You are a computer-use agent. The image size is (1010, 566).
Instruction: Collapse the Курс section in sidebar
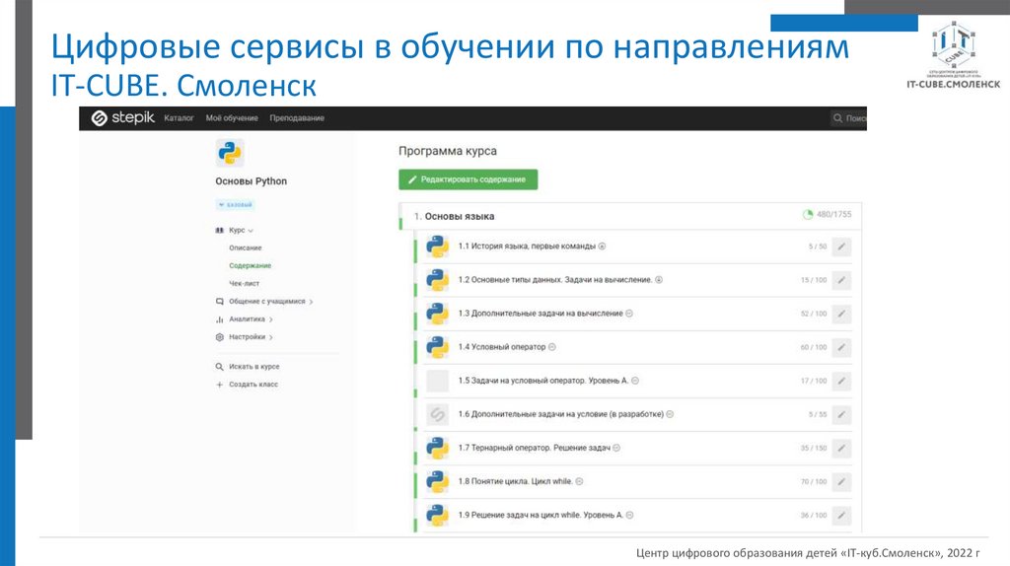(235, 230)
